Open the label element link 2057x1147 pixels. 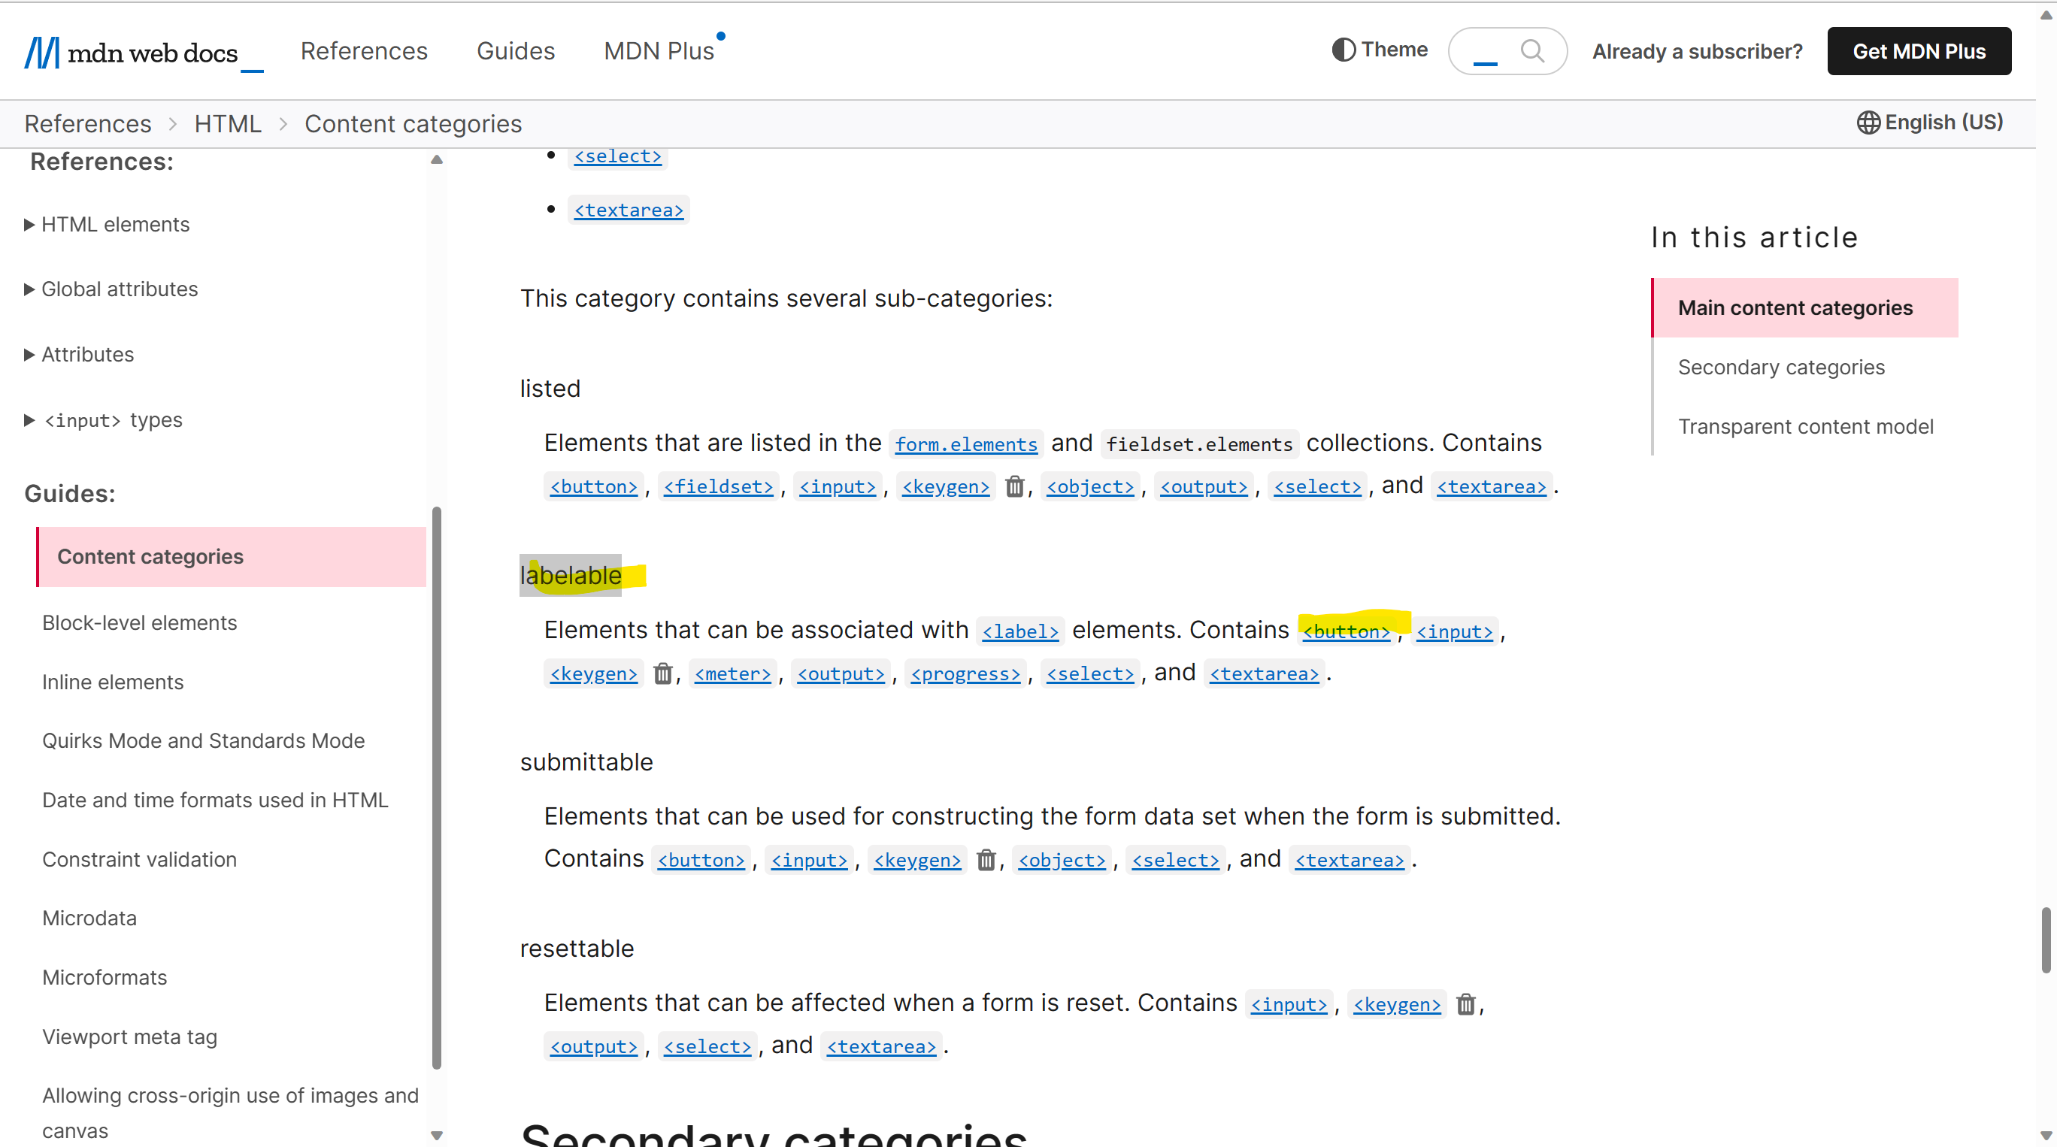[x=1019, y=631]
